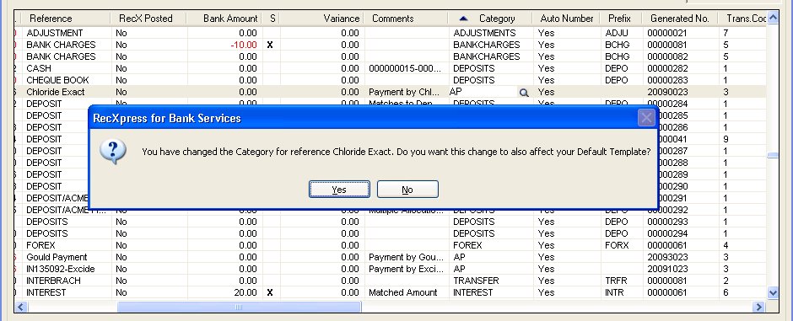This screenshot has width=793, height=321.
Task: Click the Payment by Exci... comment cell
Action: 406,269
